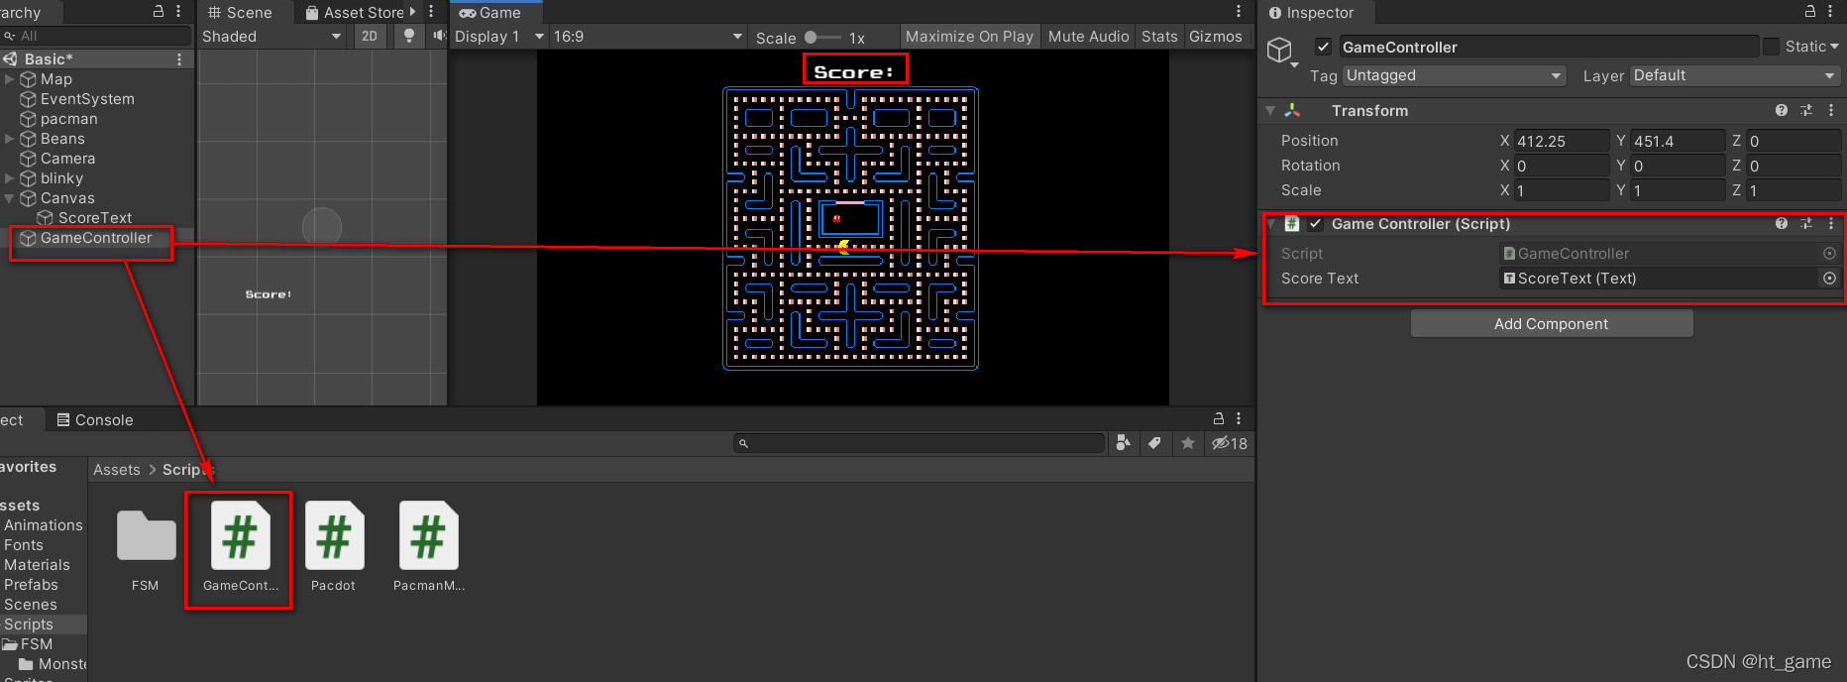Open Transform preset settings icon

1806,110
